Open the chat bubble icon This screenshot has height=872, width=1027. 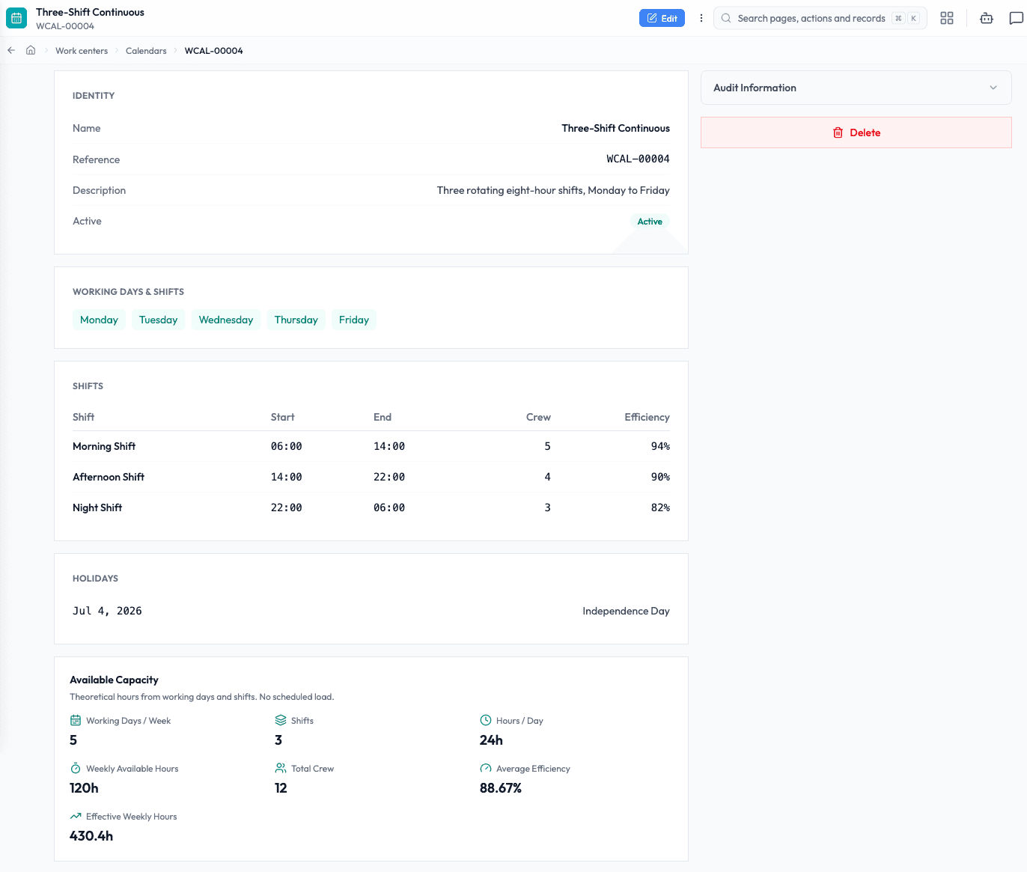pyautogui.click(x=1016, y=18)
